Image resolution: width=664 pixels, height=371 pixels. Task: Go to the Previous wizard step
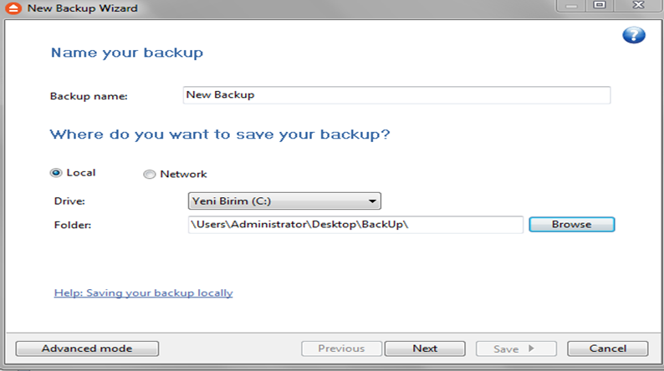341,348
